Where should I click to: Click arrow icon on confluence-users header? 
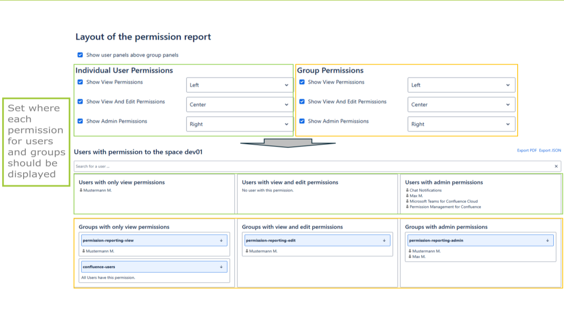221,267
